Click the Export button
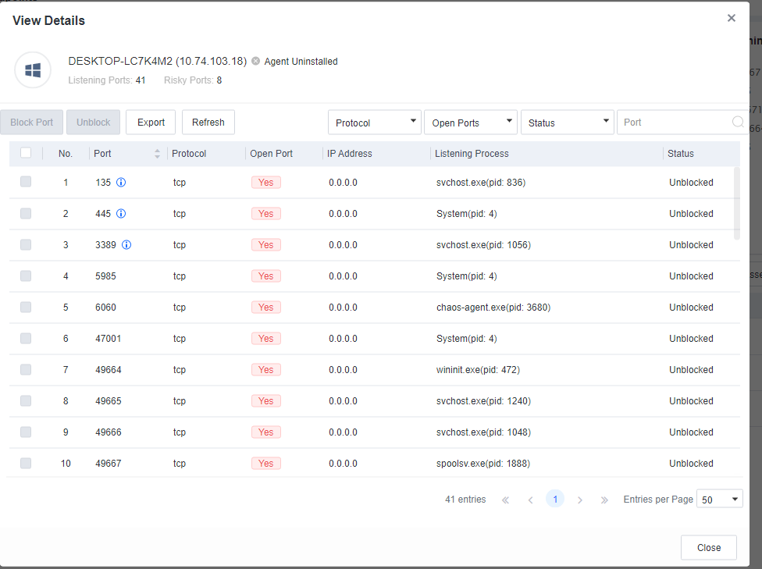The image size is (762, 569). click(x=151, y=123)
